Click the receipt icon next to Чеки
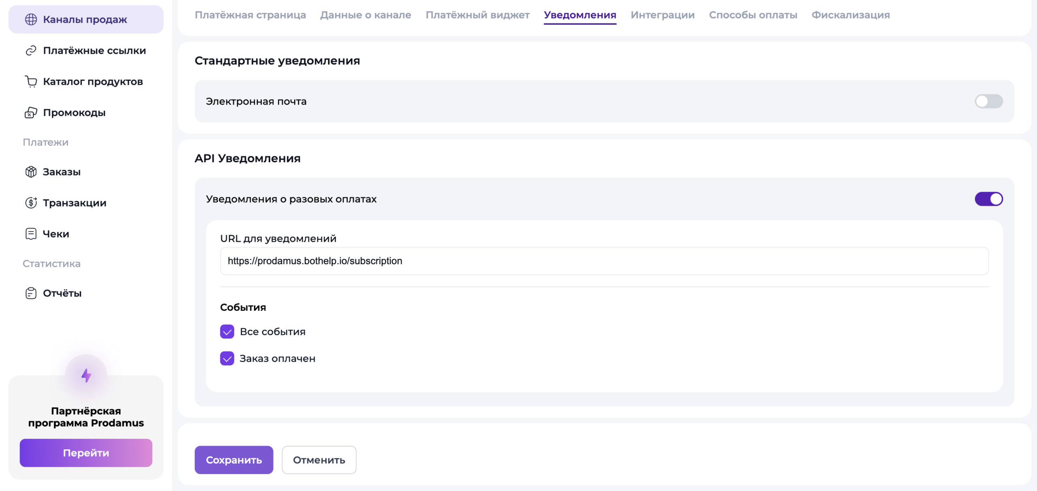1037x491 pixels. pos(31,234)
